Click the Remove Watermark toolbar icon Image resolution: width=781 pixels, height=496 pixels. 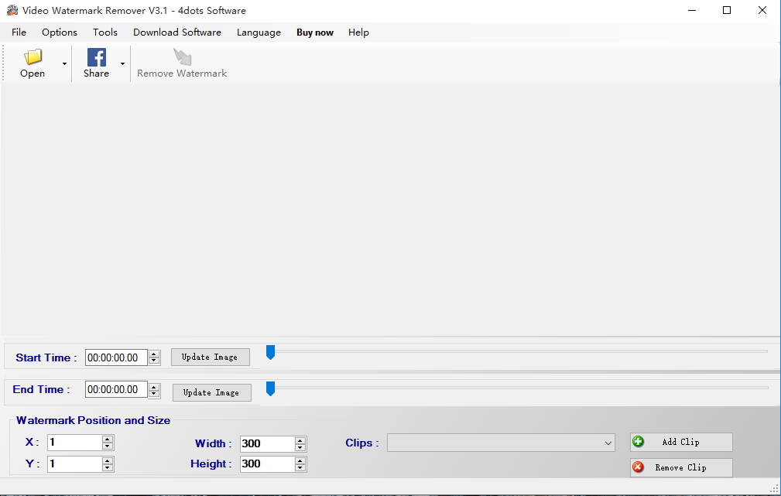pos(183,56)
